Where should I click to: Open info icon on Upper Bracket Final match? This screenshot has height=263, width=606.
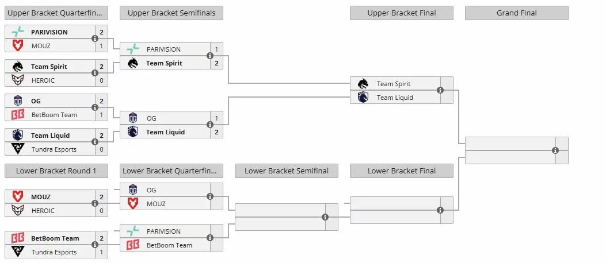coord(440,90)
